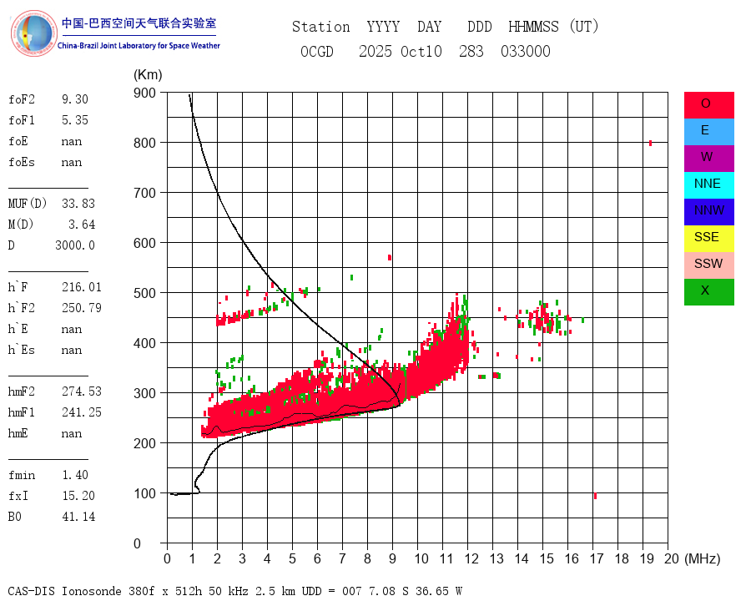This screenshot has height=601, width=751.
Task: Click the isolated echo point near 19 MHz, 800 km
Action: [x=650, y=143]
